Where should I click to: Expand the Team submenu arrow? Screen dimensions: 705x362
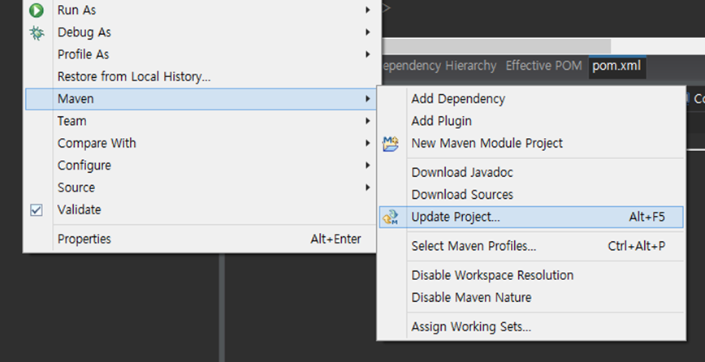[368, 121]
